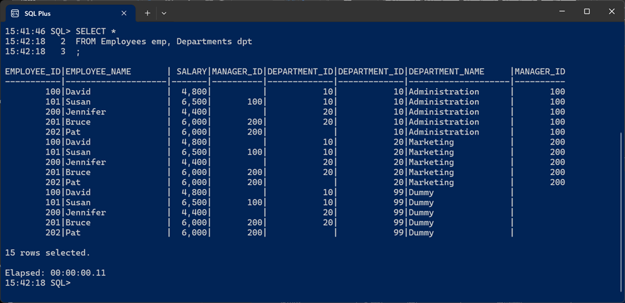Select the SQL Plus tab

[70, 13]
